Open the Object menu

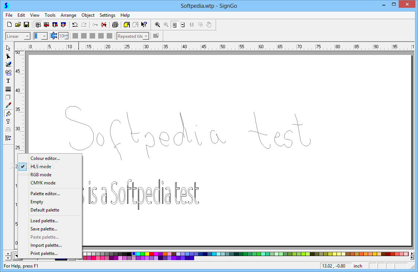88,15
